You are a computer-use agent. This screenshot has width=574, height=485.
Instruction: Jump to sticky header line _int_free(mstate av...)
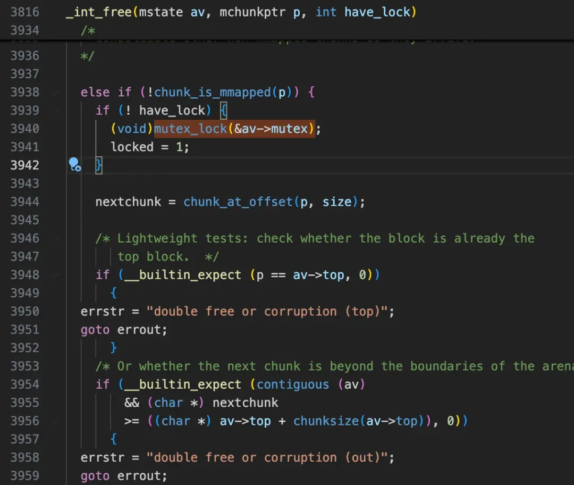(x=241, y=12)
